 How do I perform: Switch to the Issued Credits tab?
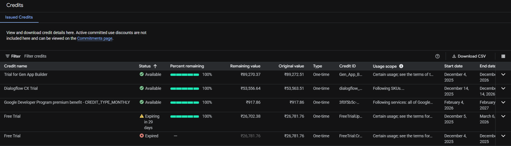[x=19, y=17]
